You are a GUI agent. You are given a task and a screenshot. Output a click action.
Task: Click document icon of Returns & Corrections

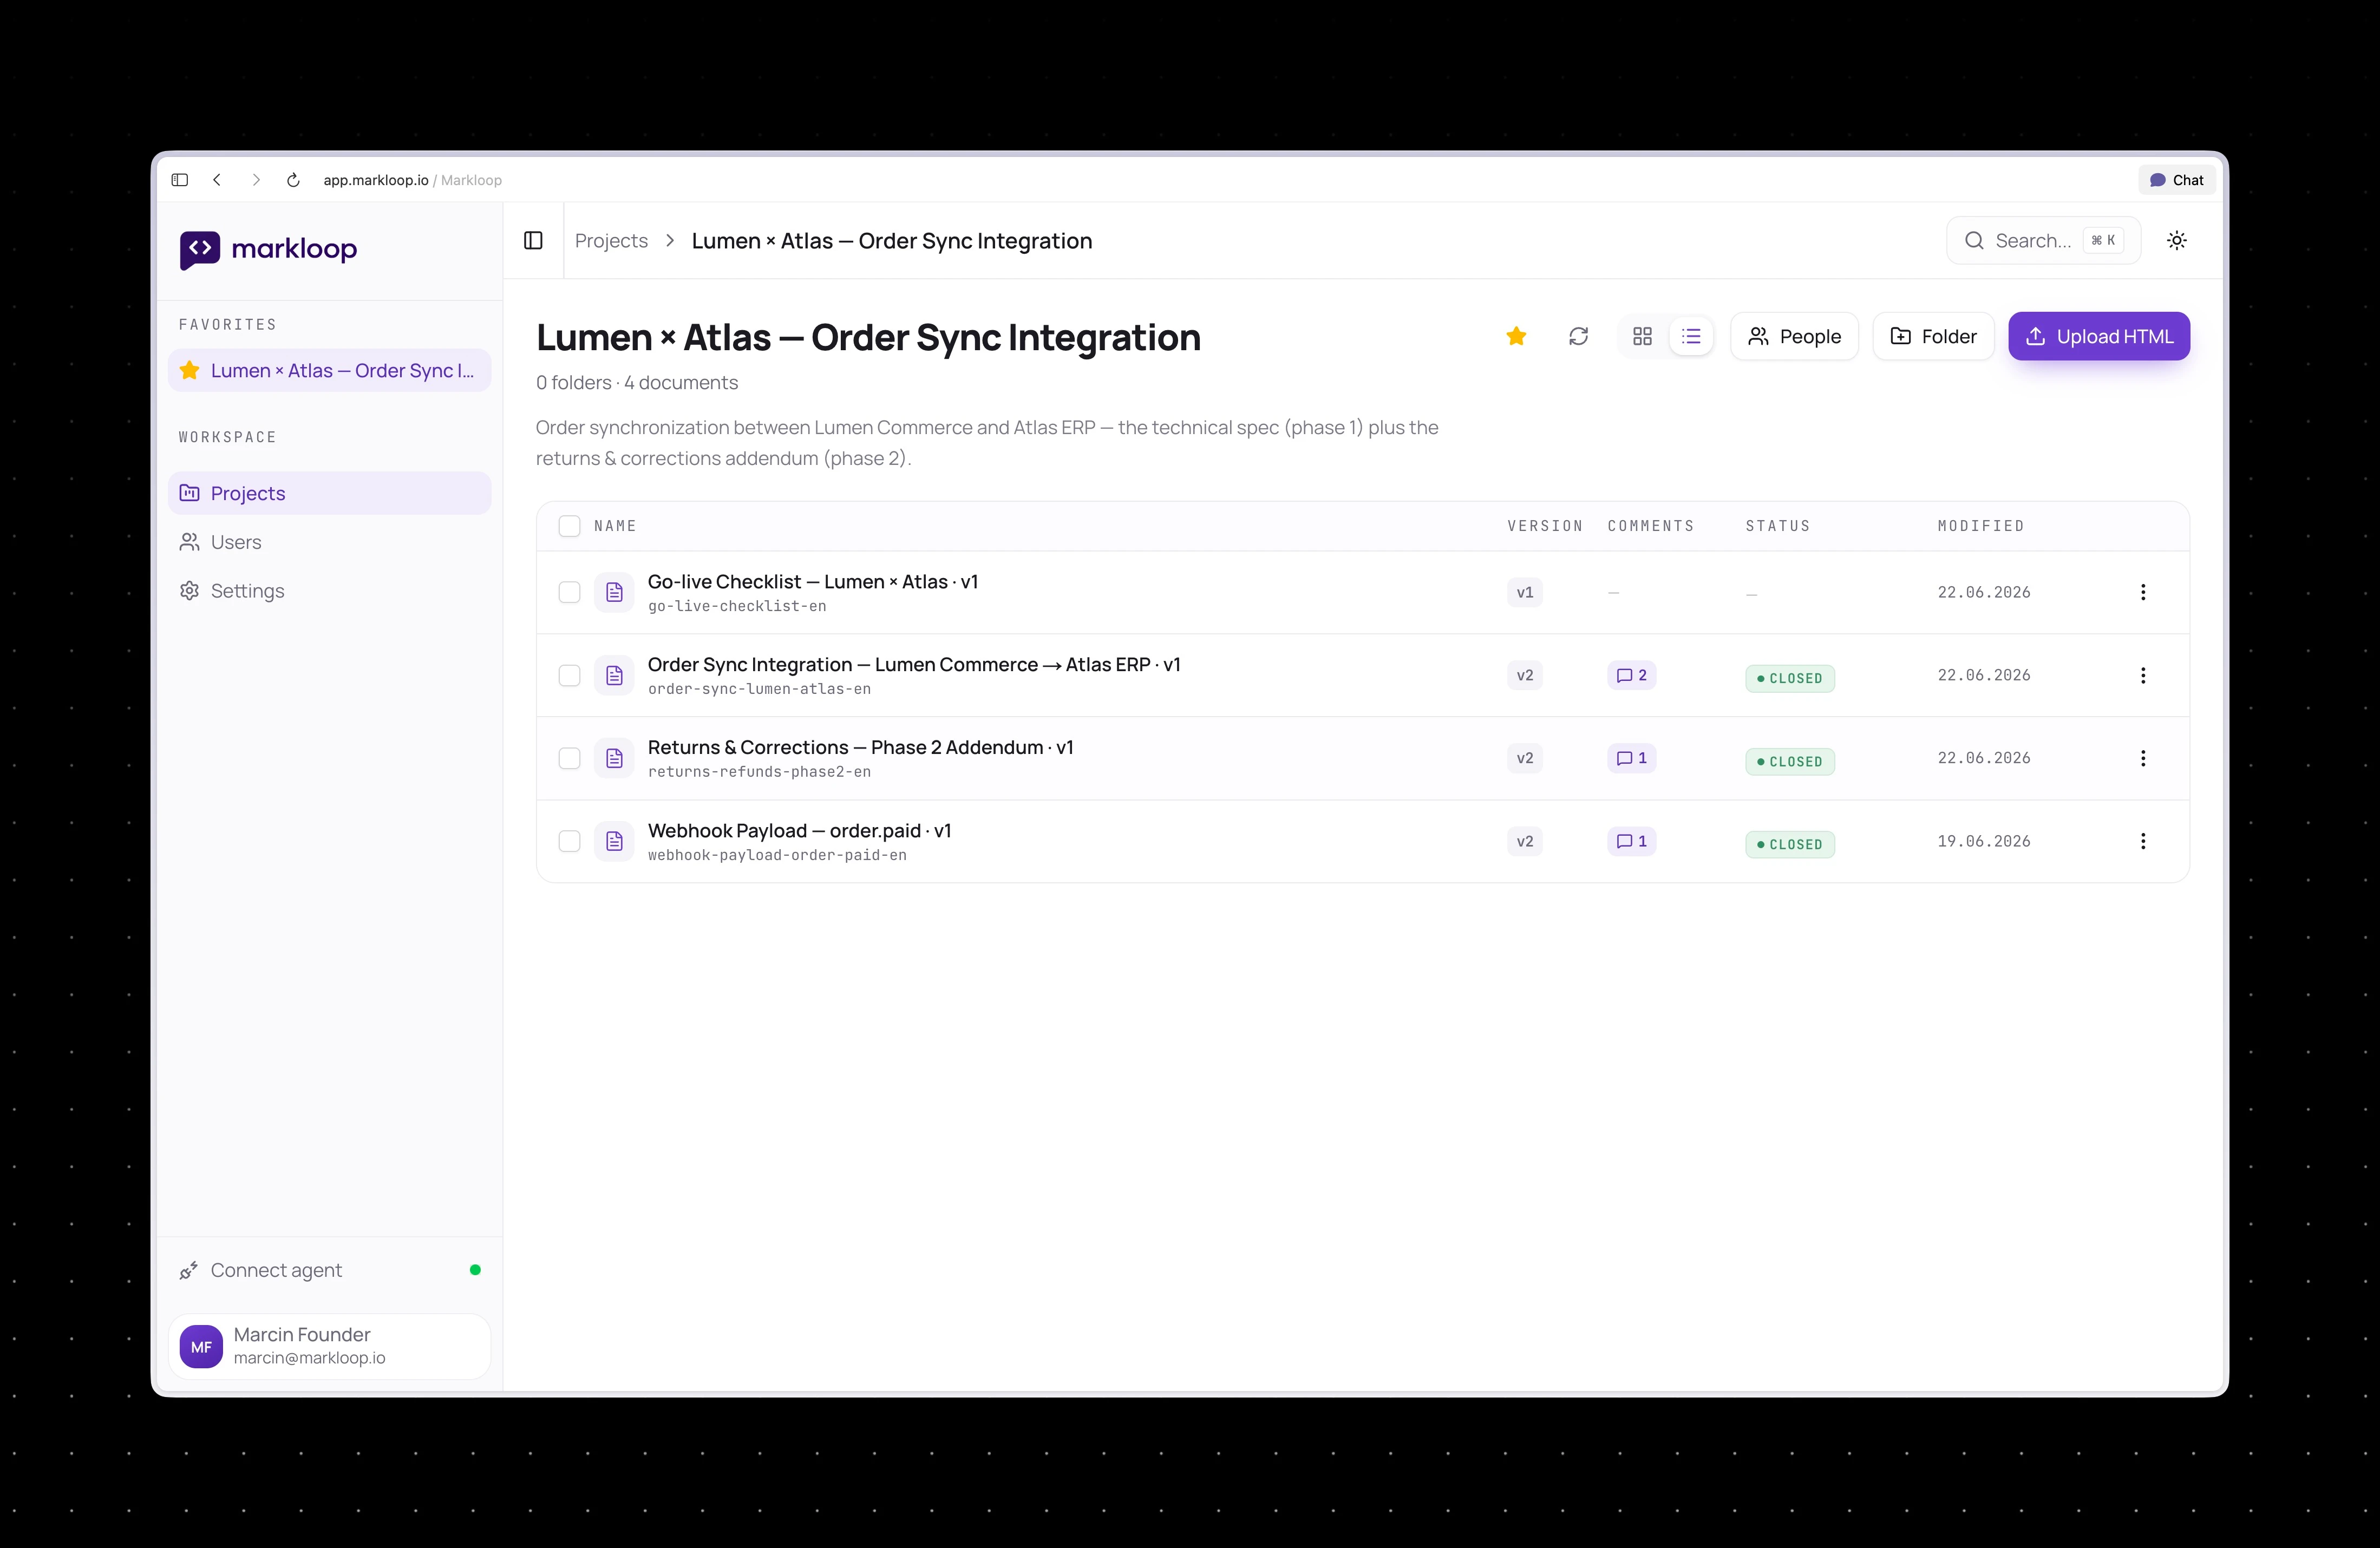click(x=614, y=758)
